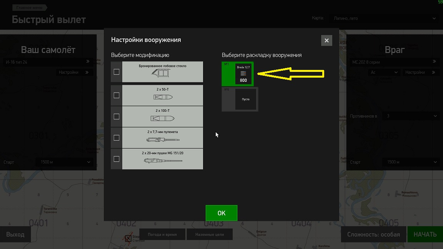Choose the Breda 12.7 loadout №1
The height and width of the screenshot is (249, 443).
pos(238,74)
